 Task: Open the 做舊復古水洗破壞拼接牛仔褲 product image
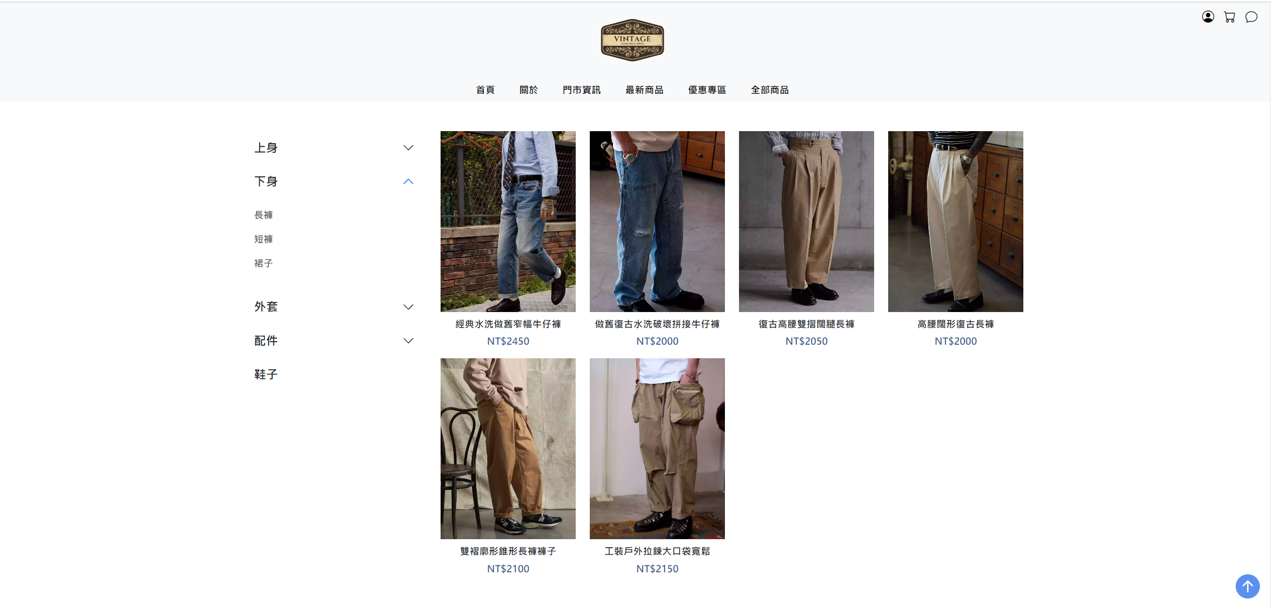(x=657, y=222)
